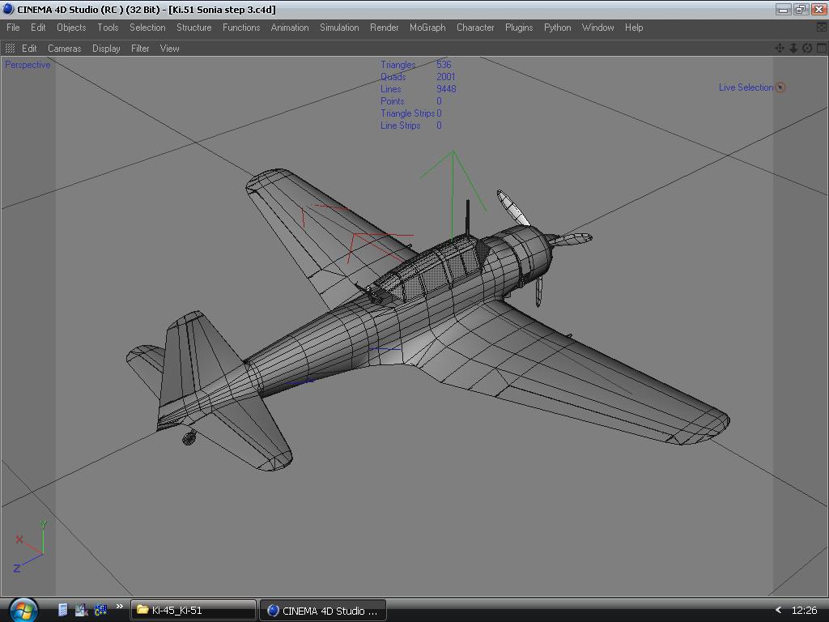Click the viewport move camera icon

click(x=780, y=49)
